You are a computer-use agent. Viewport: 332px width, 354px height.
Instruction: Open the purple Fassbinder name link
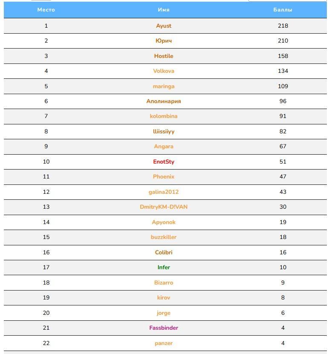[x=164, y=328]
